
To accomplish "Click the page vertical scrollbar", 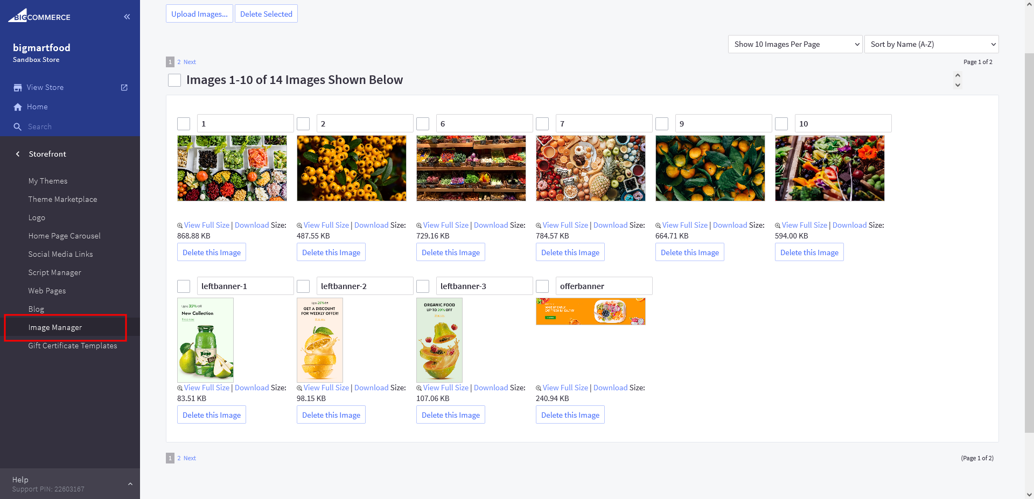I will pos(1029,242).
